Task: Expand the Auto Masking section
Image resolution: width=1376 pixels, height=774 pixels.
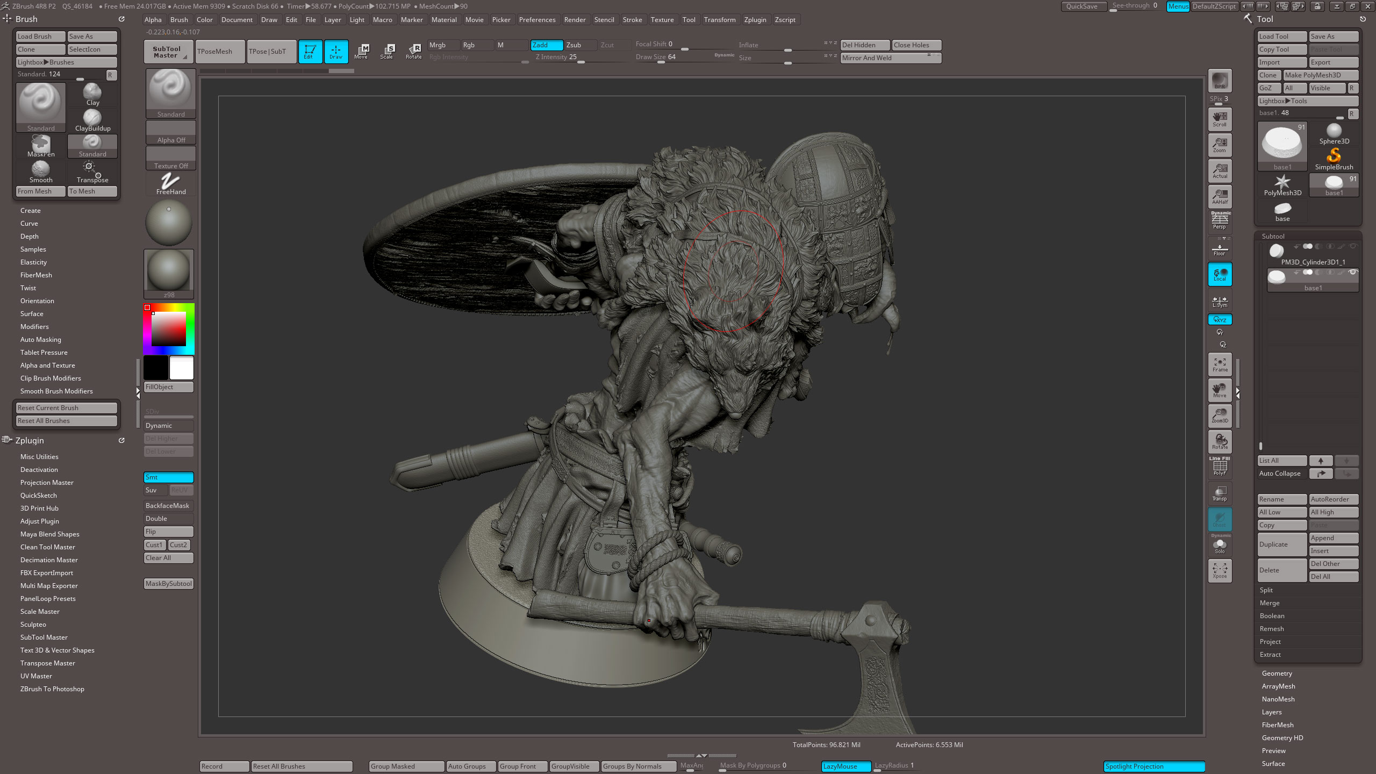Action: 41,340
